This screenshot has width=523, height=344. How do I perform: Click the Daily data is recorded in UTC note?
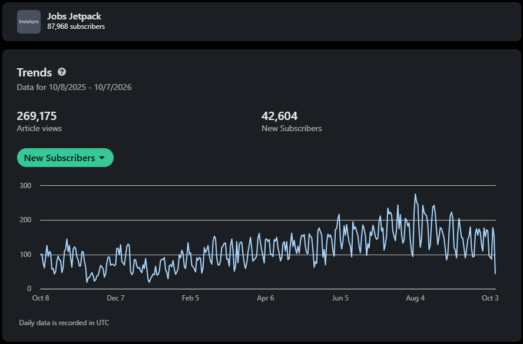(64, 323)
